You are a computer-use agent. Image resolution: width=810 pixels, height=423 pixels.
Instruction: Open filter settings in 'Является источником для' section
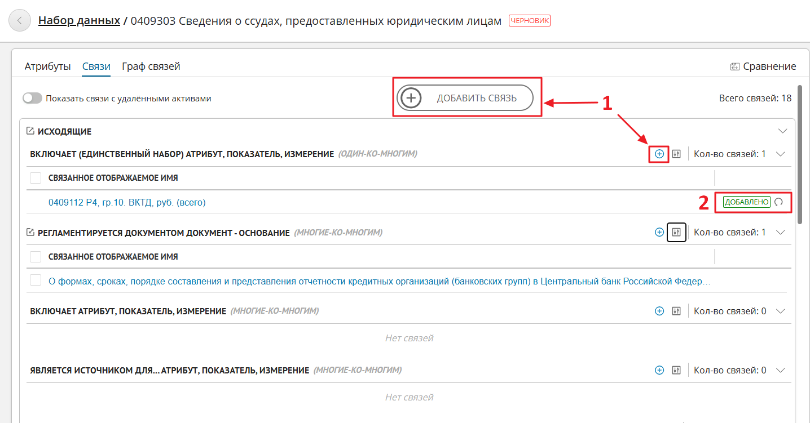click(x=676, y=370)
